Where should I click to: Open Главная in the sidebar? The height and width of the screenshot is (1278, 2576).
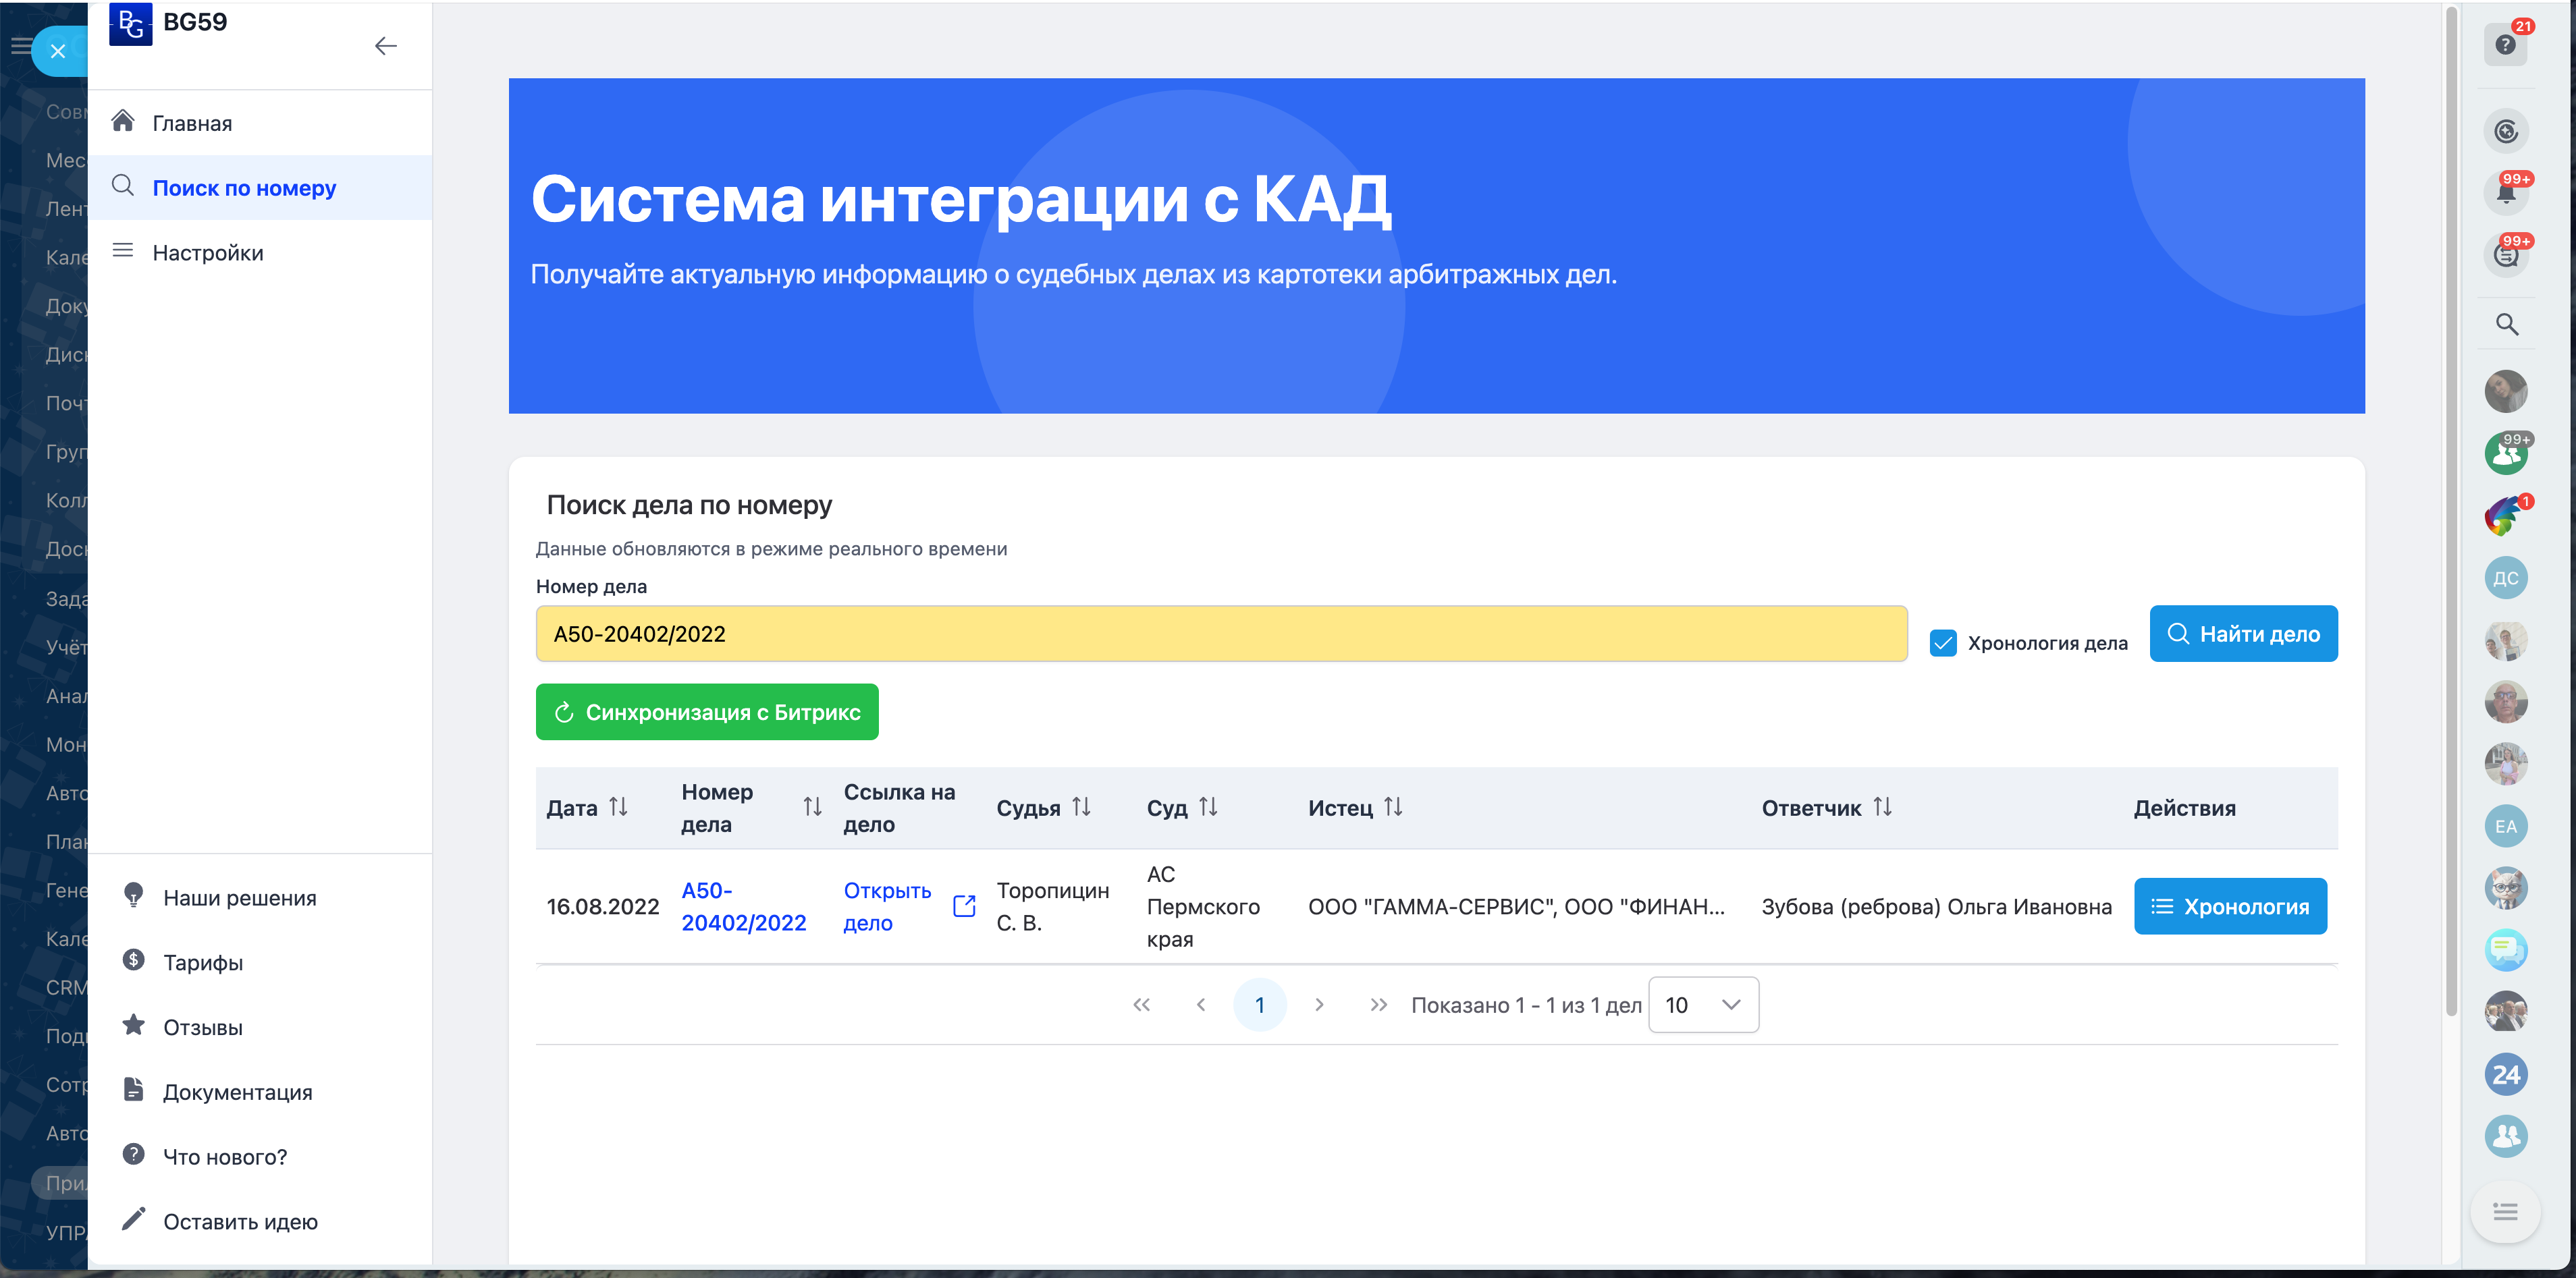[192, 123]
